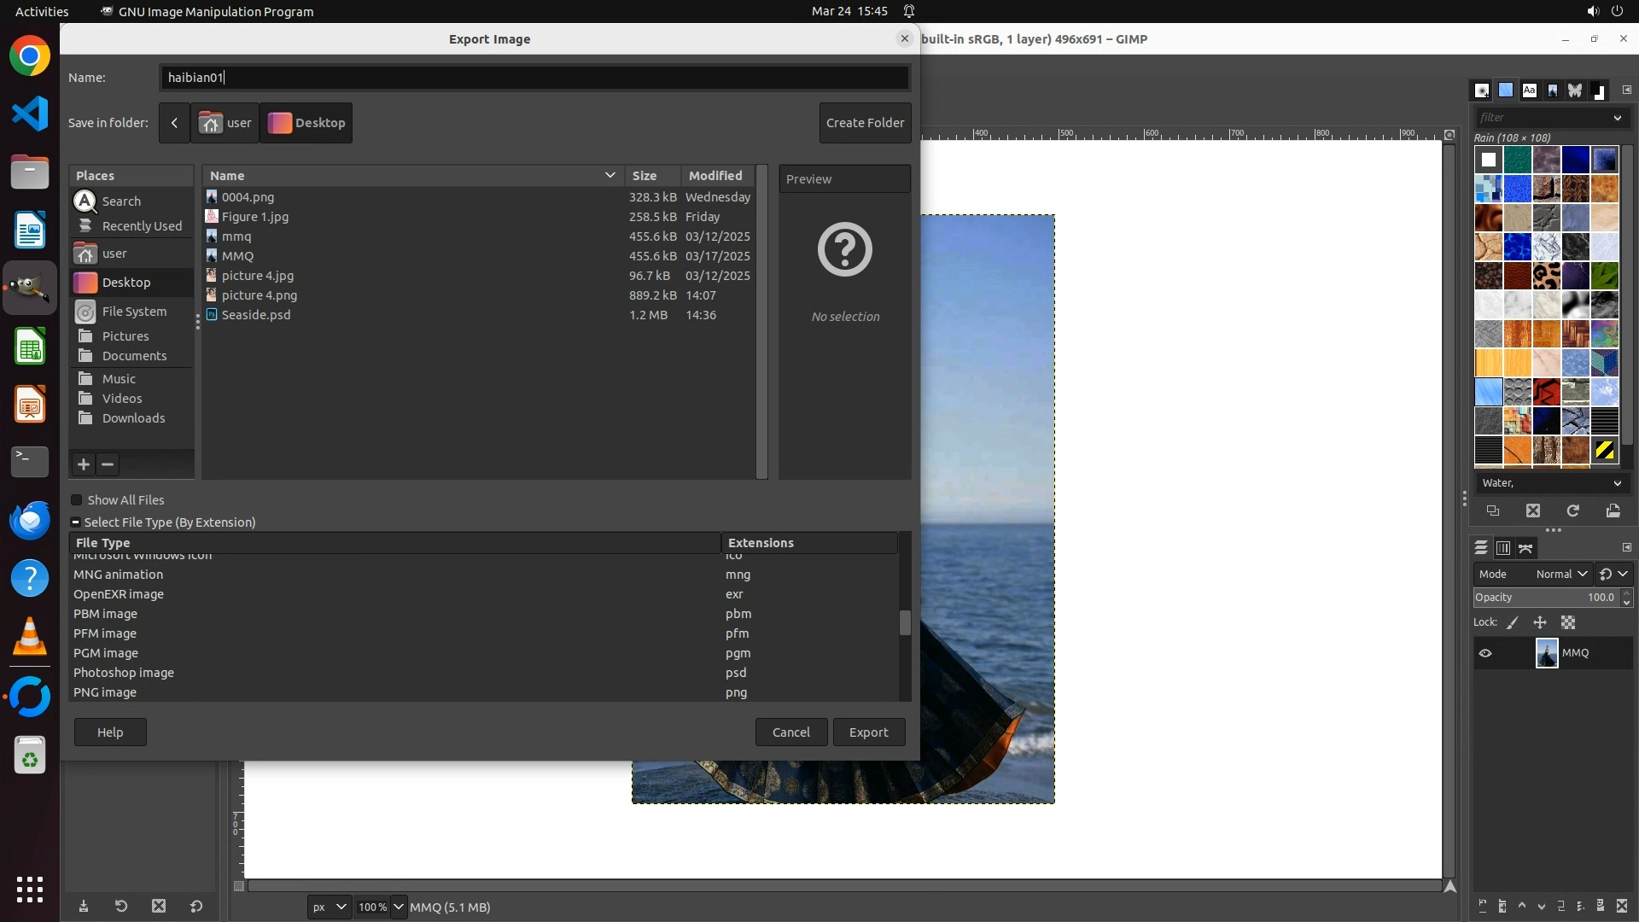The image size is (1639, 922).
Task: Click add bookmark plus icon in Places
Action: coord(84,464)
